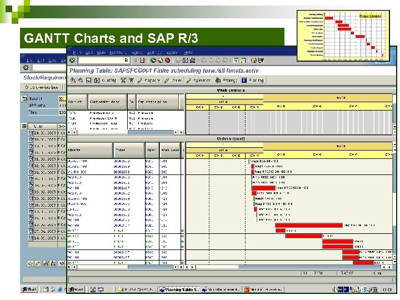Open the Extras menu in Planning Table
Screen dimensions: 400x300
pos(137,52)
